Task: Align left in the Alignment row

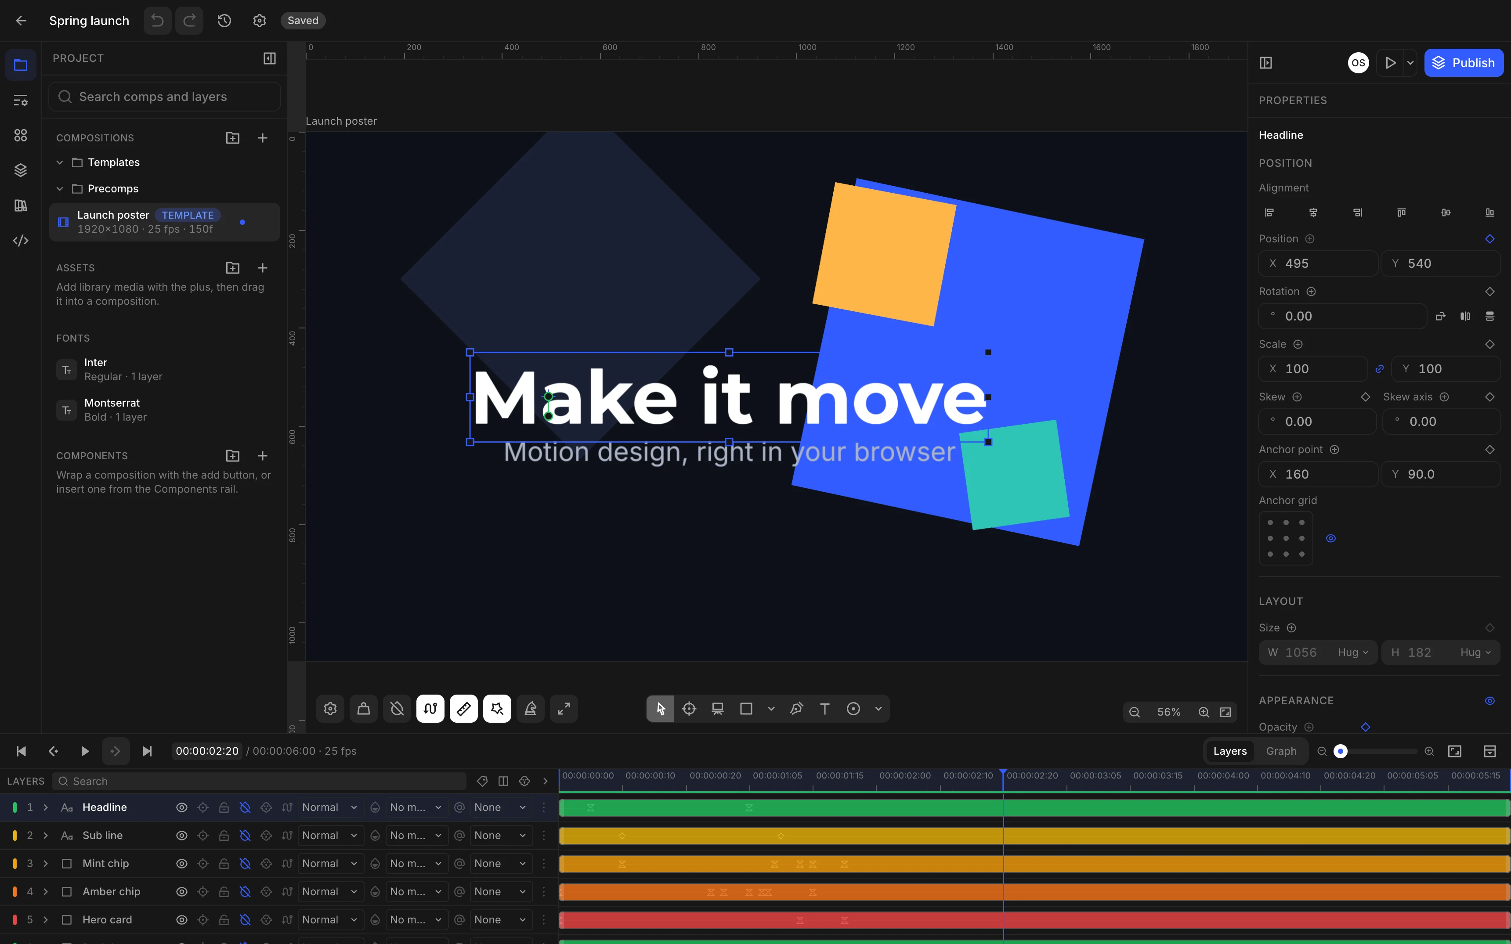Action: 1269,212
